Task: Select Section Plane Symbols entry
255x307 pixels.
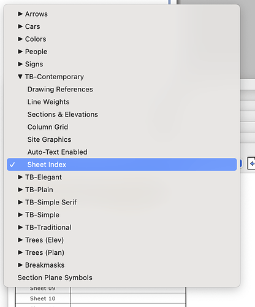Action: [55, 278]
